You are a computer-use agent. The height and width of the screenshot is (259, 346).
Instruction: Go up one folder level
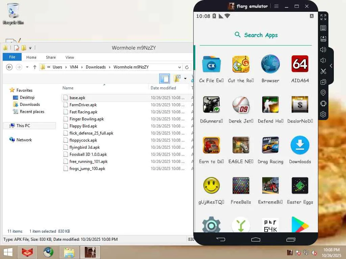[x=35, y=67]
